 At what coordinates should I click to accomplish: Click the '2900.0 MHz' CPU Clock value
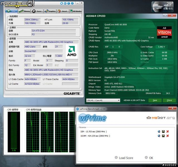pyautogui.click(x=112, y=53)
